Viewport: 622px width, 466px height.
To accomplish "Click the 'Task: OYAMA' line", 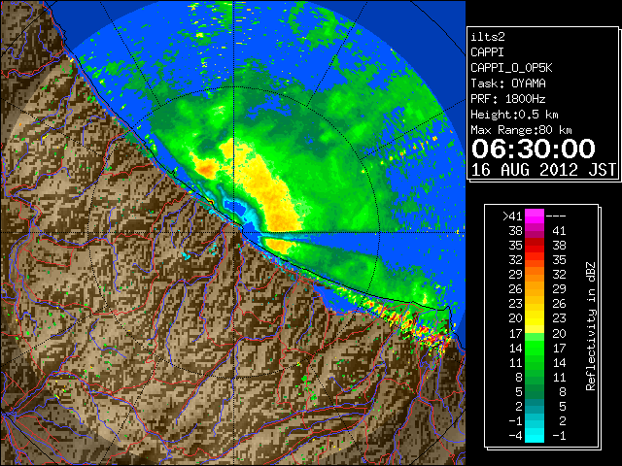I will tap(508, 83).
